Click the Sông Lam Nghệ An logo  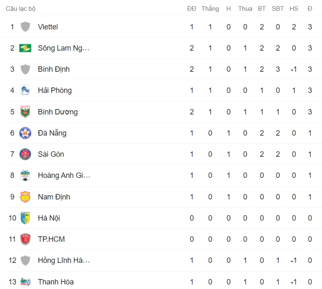tap(25, 48)
